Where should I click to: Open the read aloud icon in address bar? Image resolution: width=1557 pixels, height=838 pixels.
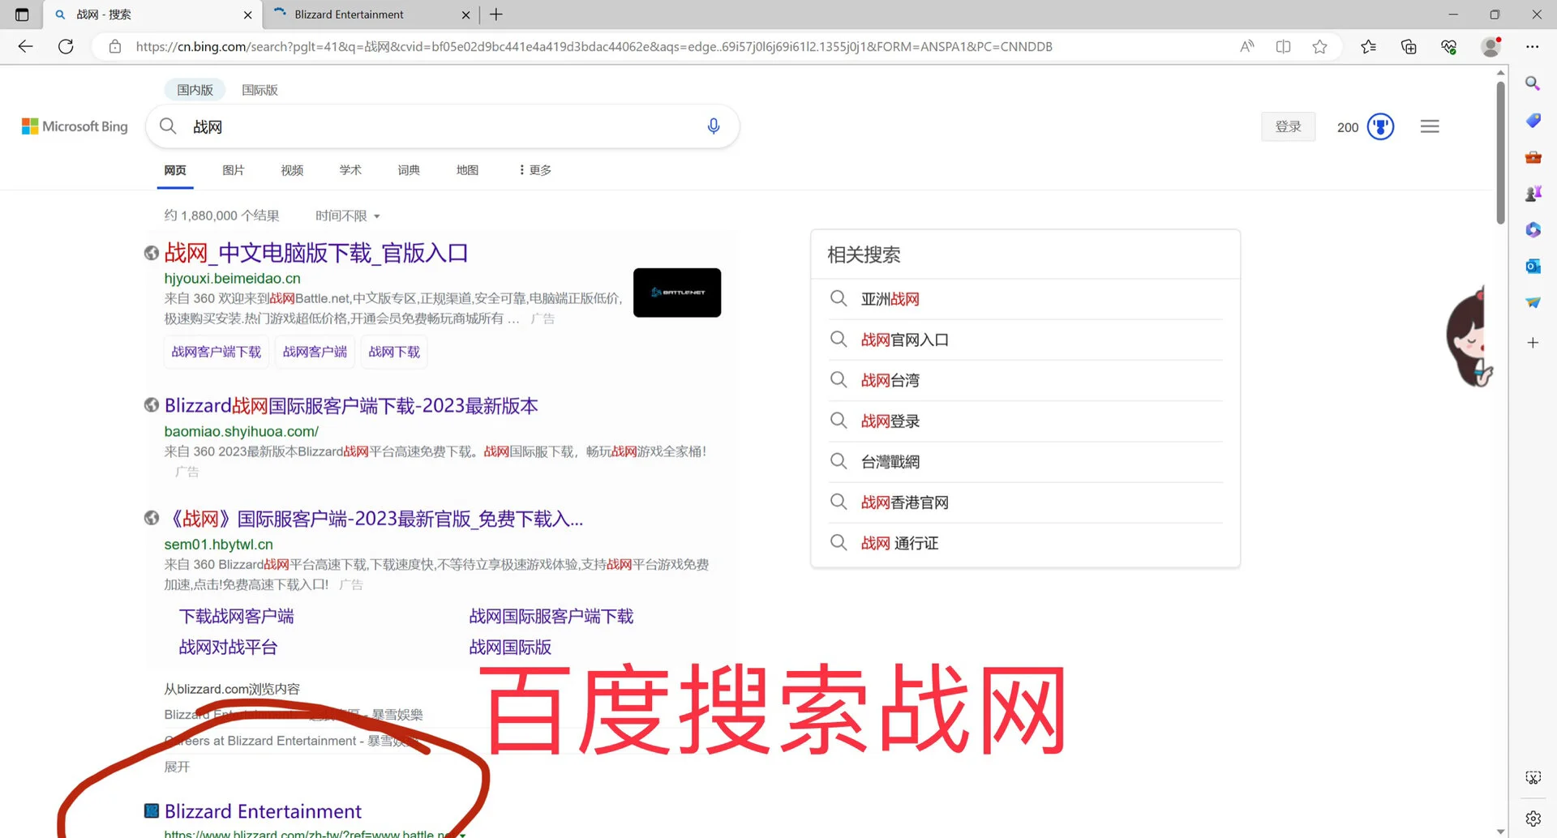tap(1247, 46)
